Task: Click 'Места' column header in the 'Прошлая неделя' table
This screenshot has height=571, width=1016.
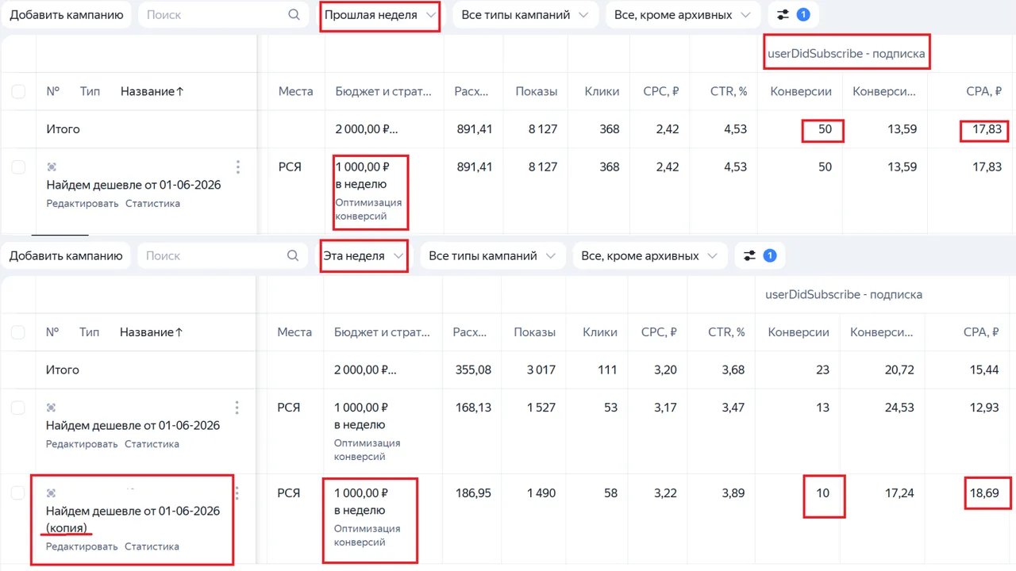Action: click(x=296, y=91)
